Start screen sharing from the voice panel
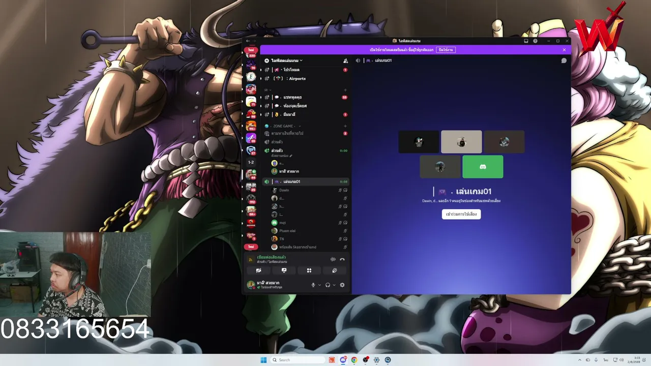651x366 pixels. pyautogui.click(x=284, y=270)
